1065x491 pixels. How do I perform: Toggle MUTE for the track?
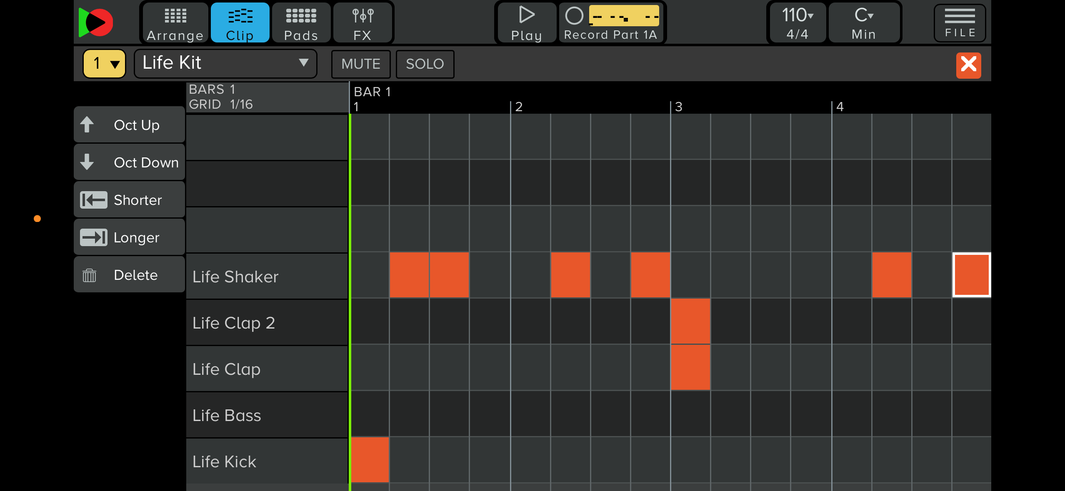[361, 64]
